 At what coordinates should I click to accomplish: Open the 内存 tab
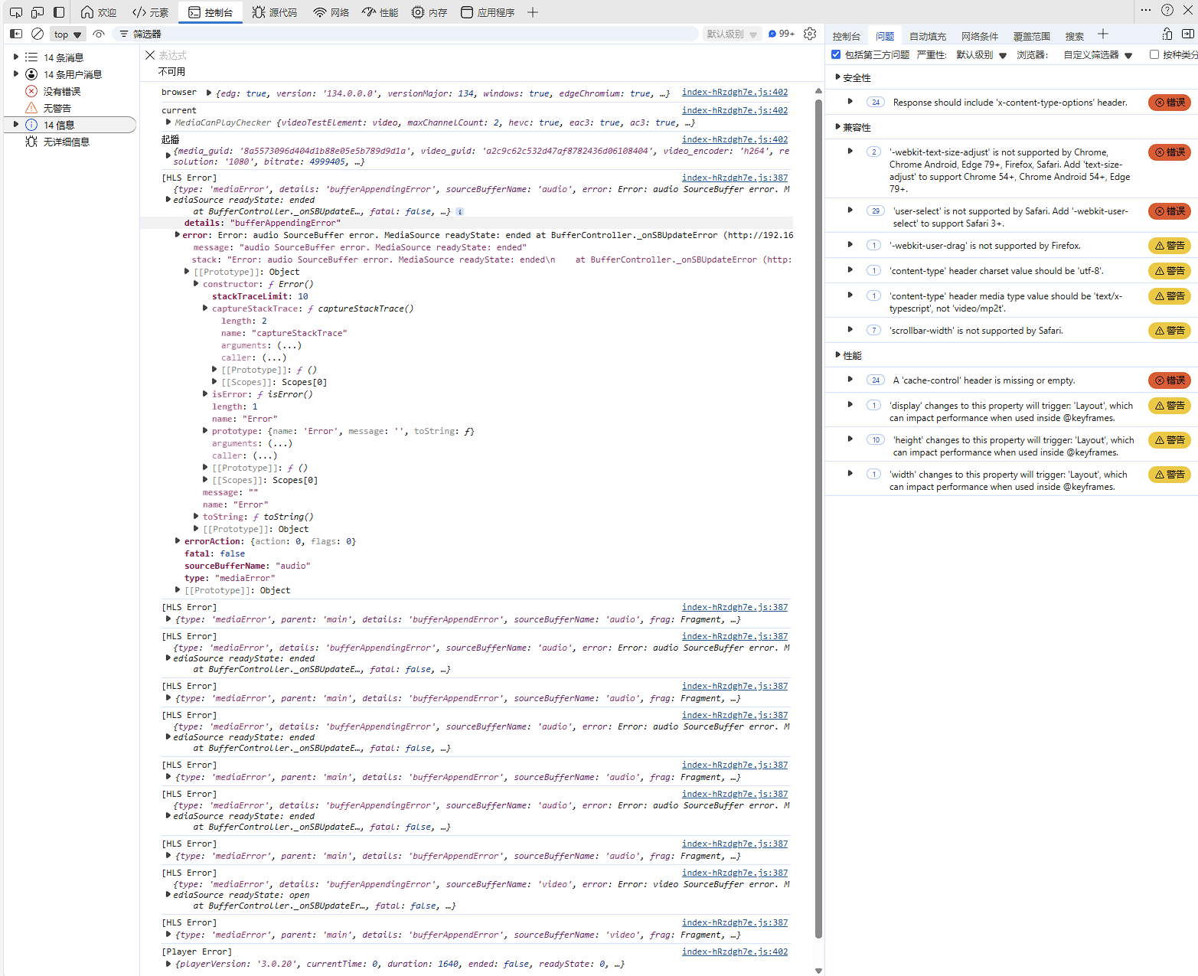coord(429,12)
